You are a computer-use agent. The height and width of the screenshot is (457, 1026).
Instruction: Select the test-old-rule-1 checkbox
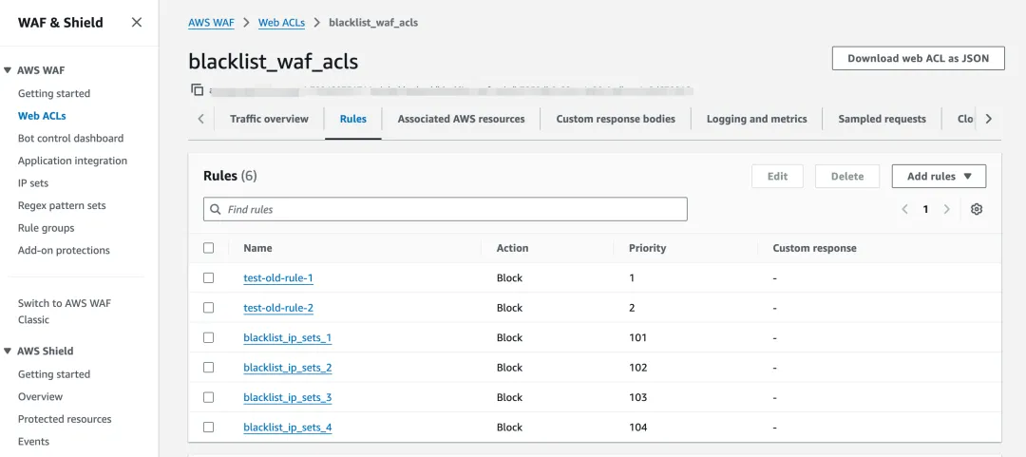tap(209, 277)
